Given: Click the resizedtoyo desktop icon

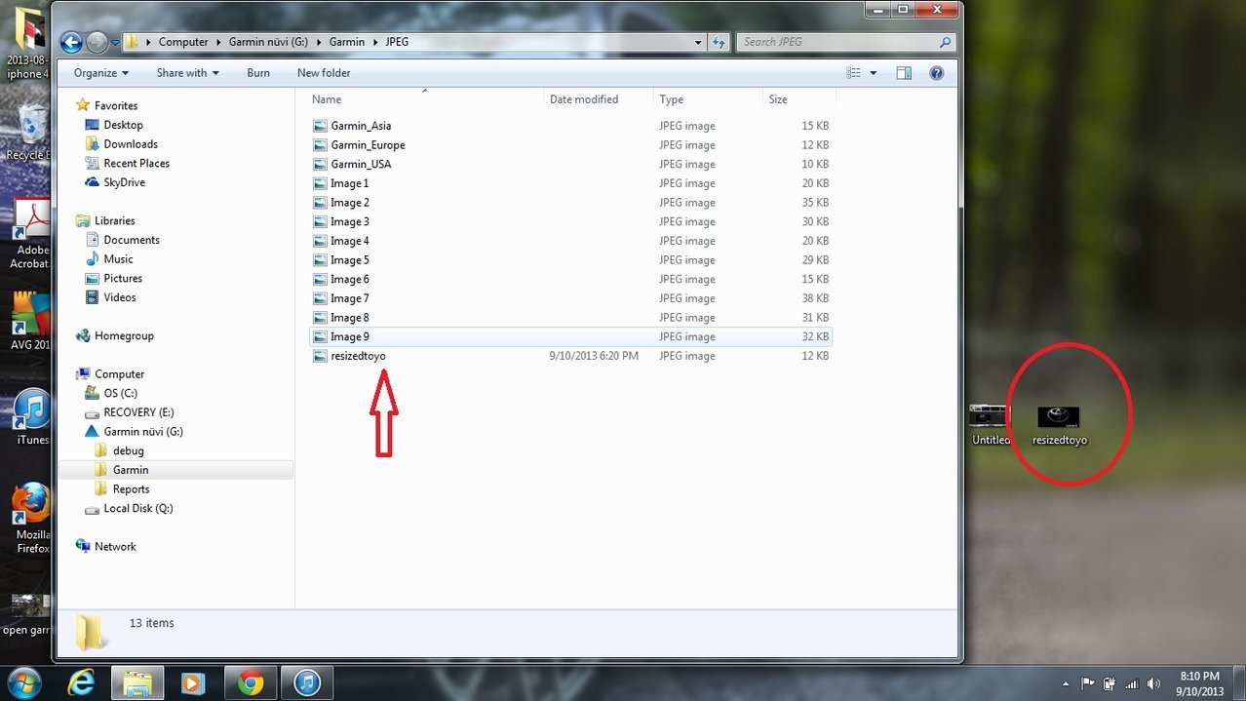Looking at the screenshot, I should 1059,426.
